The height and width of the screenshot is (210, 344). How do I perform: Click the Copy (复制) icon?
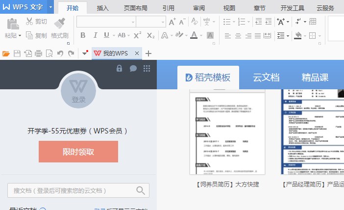point(29,35)
